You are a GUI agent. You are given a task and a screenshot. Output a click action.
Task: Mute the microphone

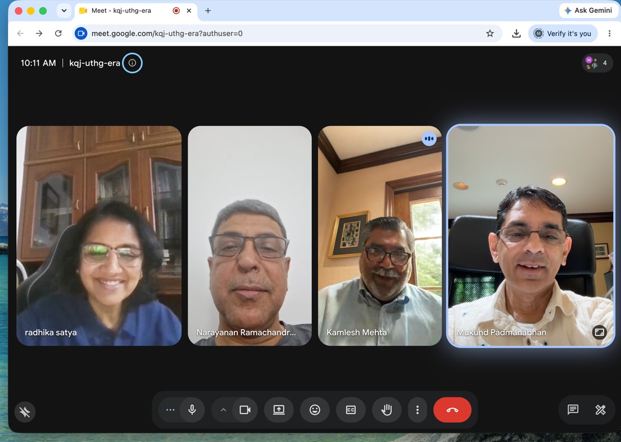pos(192,410)
